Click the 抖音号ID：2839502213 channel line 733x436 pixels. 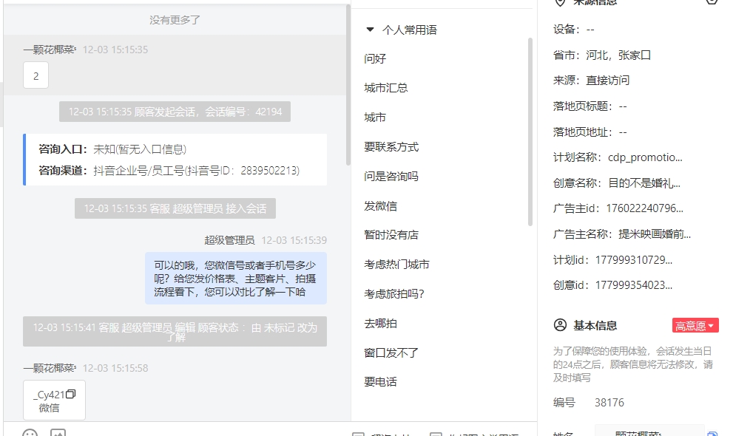[169, 171]
